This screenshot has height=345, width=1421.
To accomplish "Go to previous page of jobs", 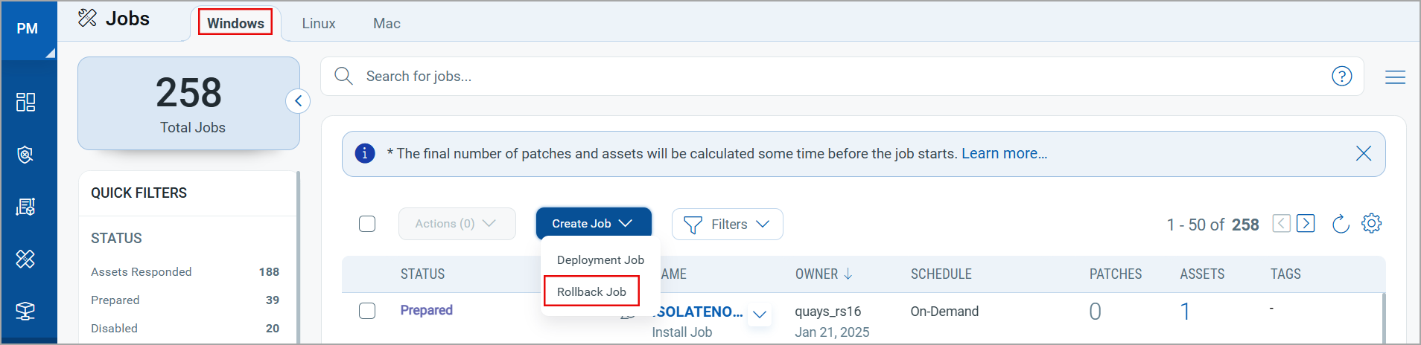I will point(1281,223).
